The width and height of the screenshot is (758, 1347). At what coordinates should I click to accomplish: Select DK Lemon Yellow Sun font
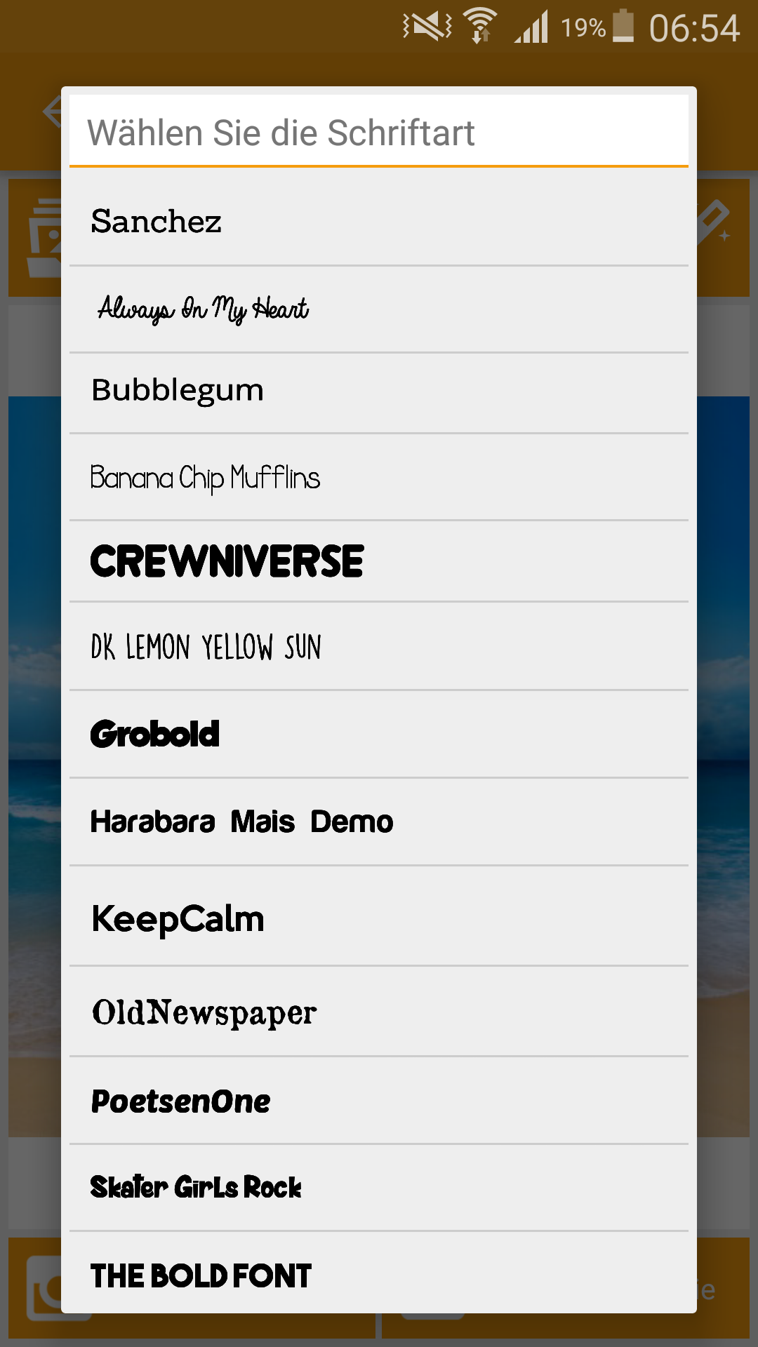coord(379,646)
